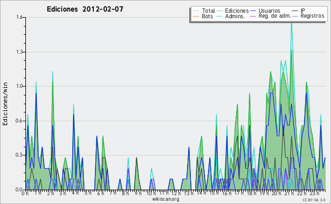Click the 6 h mark on time axis
Screen dimensions: 331x204
click(101, 193)
